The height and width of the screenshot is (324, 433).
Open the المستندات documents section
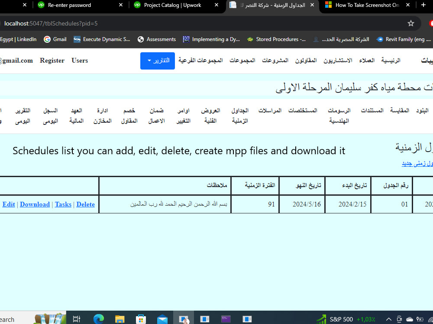click(372, 111)
